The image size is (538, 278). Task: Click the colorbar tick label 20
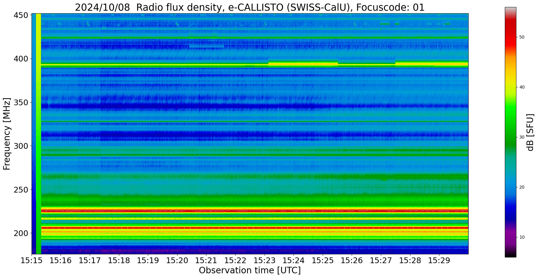click(x=522, y=187)
